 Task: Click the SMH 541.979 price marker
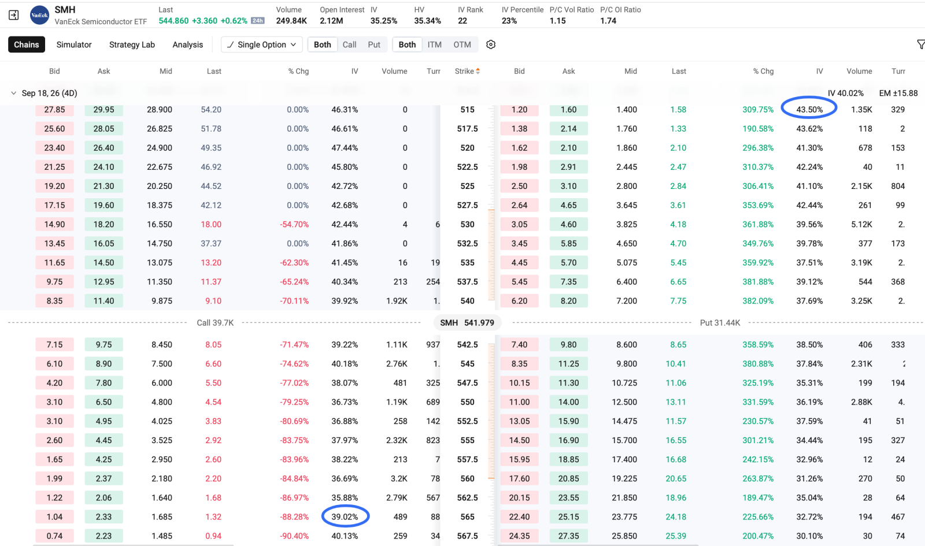(467, 323)
